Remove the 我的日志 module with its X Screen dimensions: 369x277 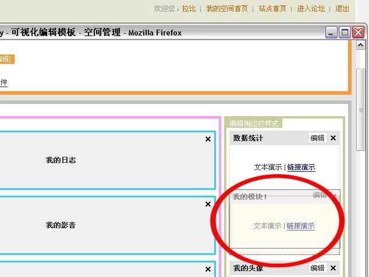pos(208,139)
